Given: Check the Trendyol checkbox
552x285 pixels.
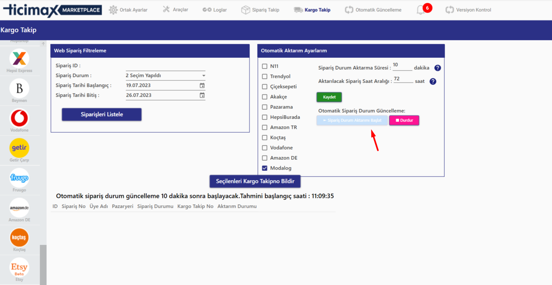Looking at the screenshot, I should 265,76.
